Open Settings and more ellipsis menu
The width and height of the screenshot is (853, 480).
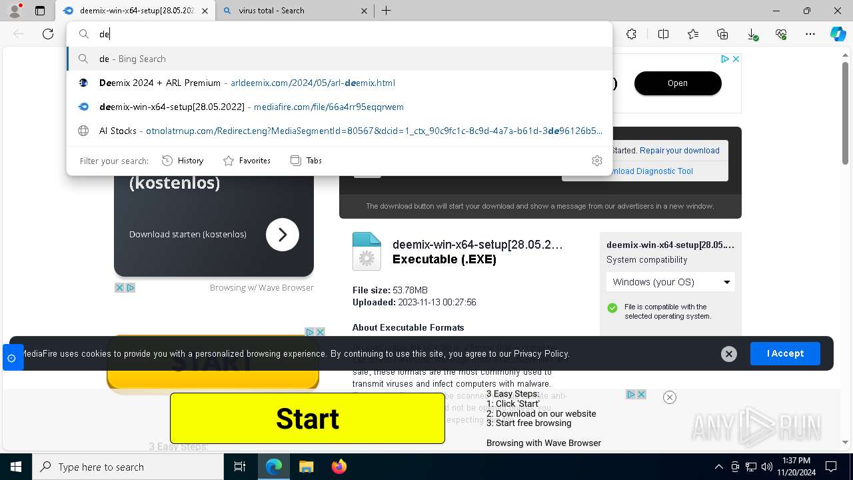tap(810, 34)
